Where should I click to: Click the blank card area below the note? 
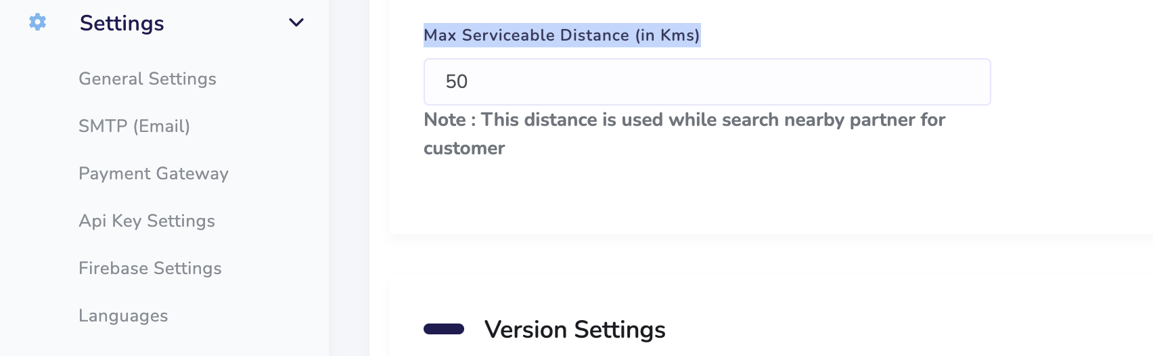coord(707,198)
